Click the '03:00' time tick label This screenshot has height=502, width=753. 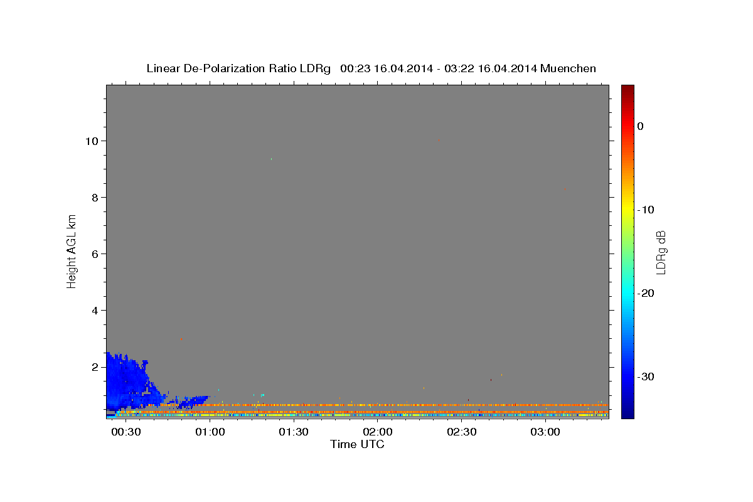tap(545, 432)
